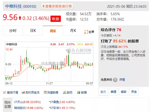Viewport: 152px width, 112px height.
Task: Click the 次日上涨概率 44.11% text
Action: pyautogui.click(x=114, y=47)
